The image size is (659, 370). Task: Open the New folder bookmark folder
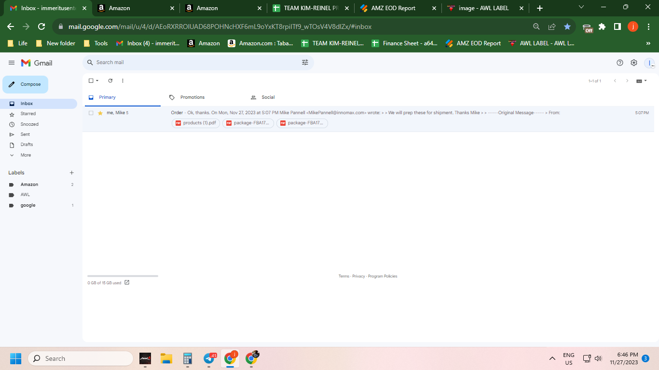(55, 43)
